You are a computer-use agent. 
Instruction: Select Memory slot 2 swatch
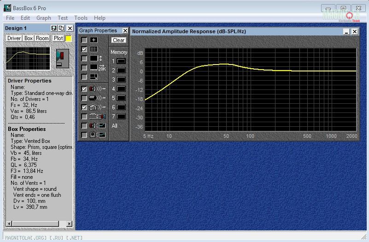click(121, 71)
